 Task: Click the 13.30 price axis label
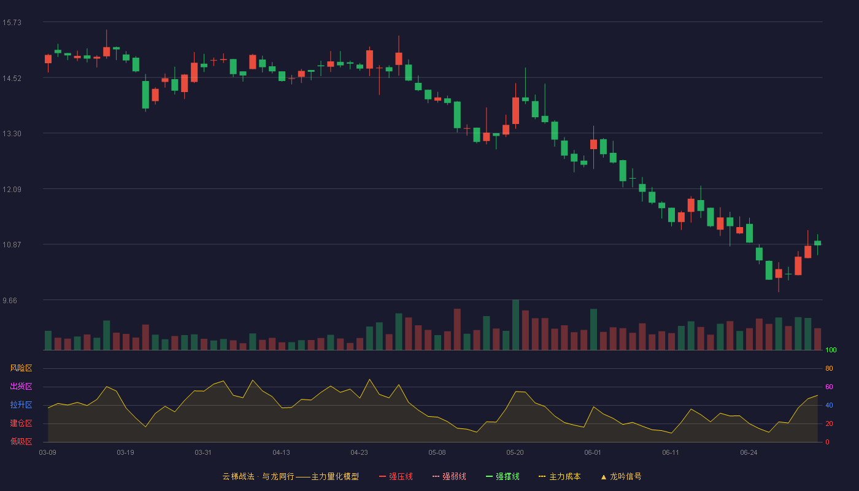(x=12, y=133)
